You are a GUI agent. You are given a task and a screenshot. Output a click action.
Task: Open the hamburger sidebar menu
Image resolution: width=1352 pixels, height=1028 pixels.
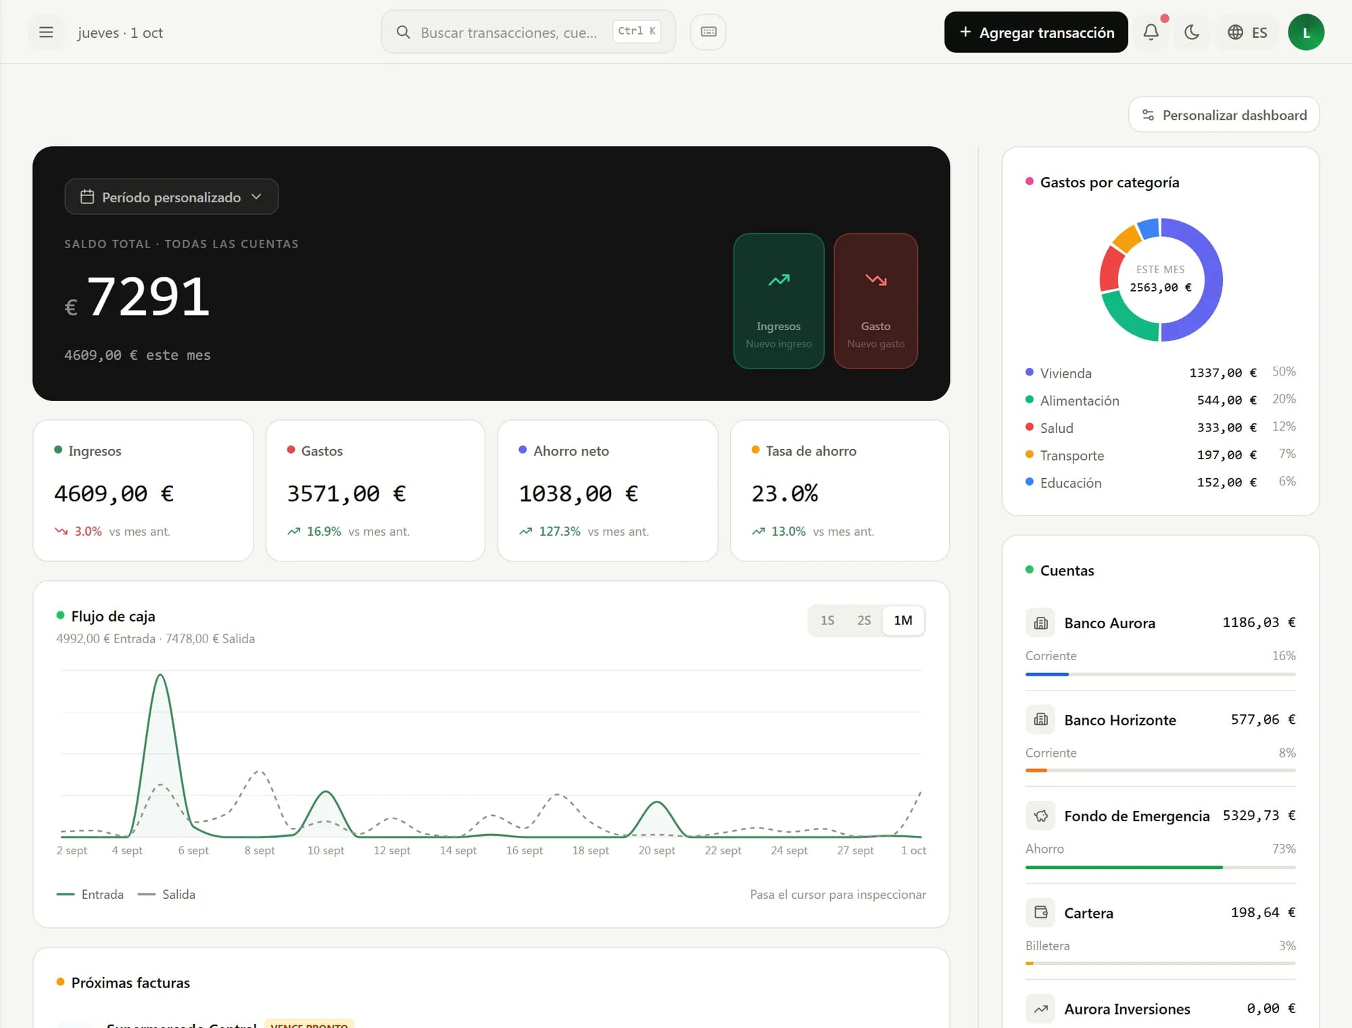point(46,32)
